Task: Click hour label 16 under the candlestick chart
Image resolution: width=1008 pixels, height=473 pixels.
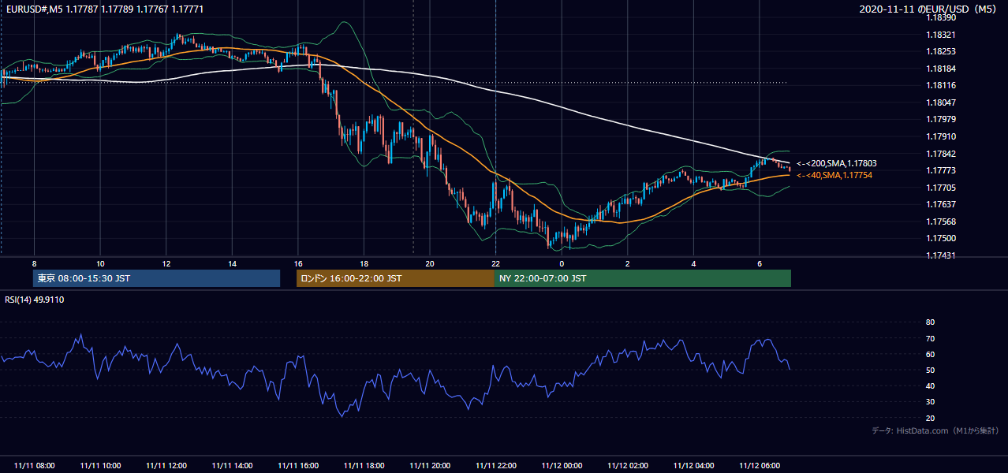Action: [x=297, y=263]
